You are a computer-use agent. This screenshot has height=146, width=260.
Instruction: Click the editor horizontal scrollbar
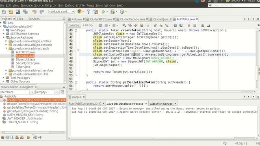(162, 92)
